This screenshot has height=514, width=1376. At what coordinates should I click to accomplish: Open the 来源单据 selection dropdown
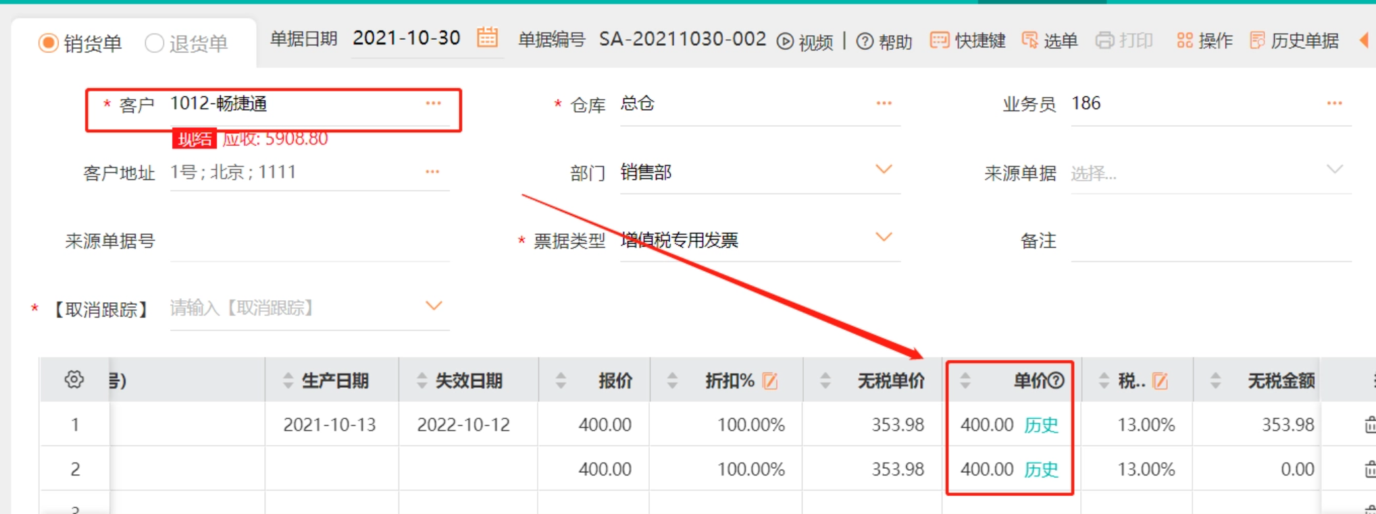click(x=1334, y=169)
